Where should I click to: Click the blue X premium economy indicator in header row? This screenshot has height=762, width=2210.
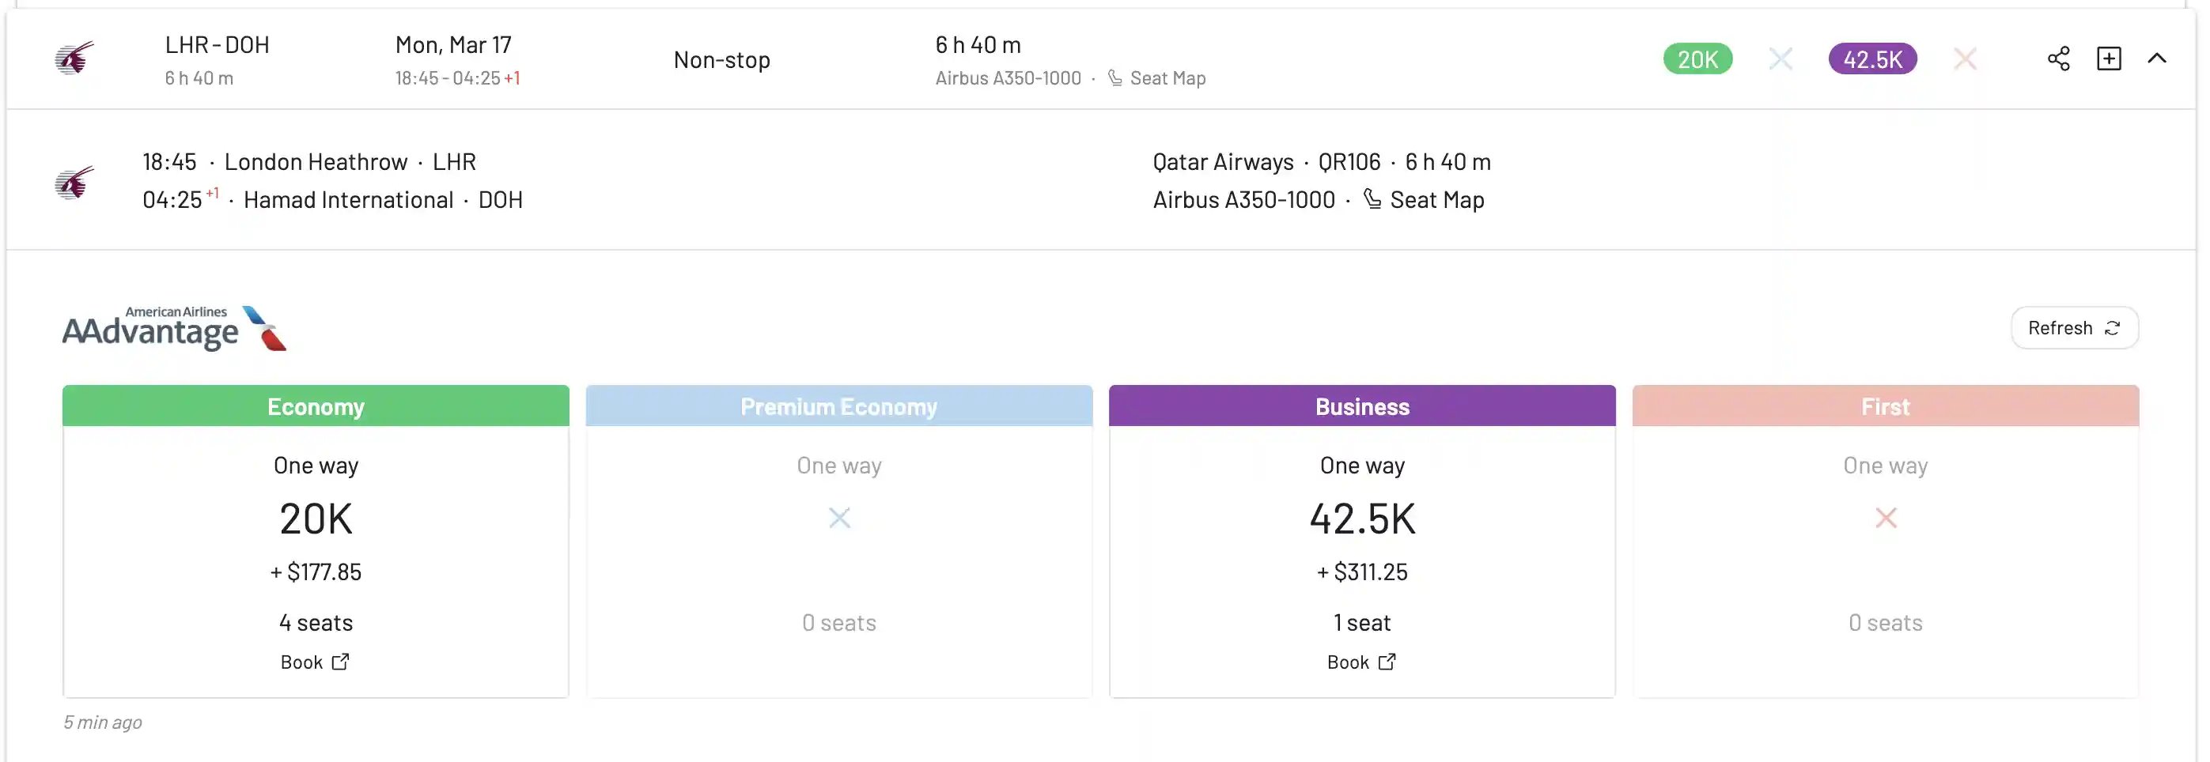1780,59
